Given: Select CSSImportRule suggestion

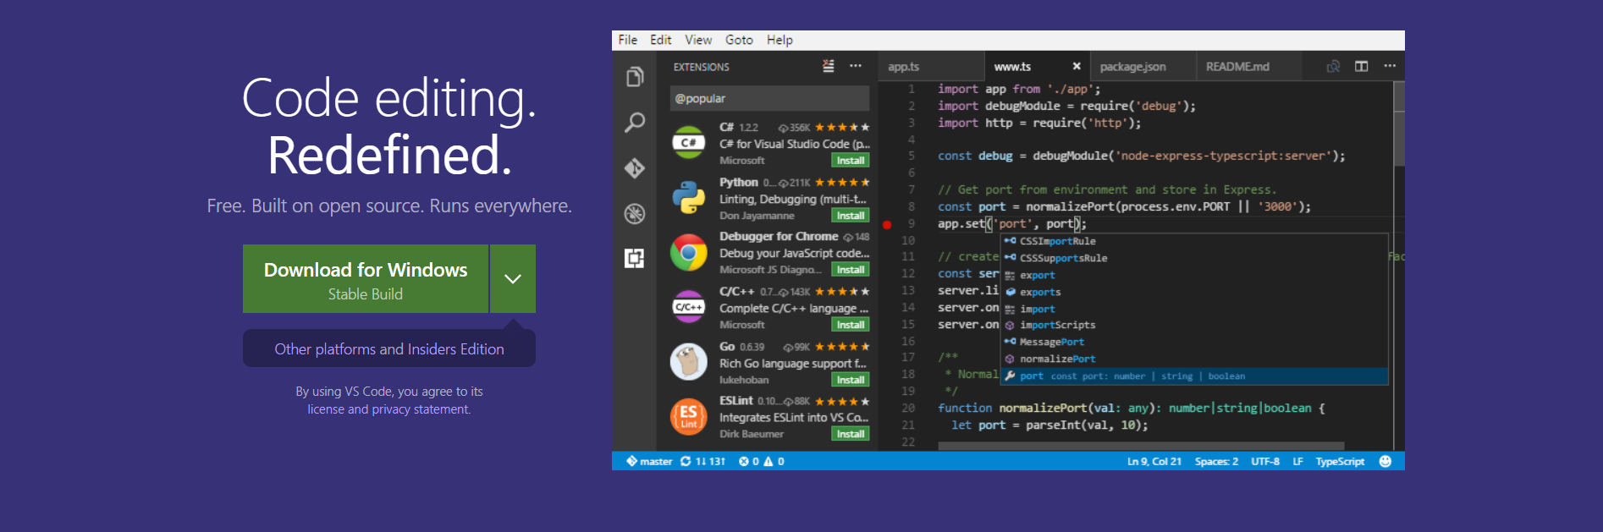Looking at the screenshot, I should pos(1194,241).
